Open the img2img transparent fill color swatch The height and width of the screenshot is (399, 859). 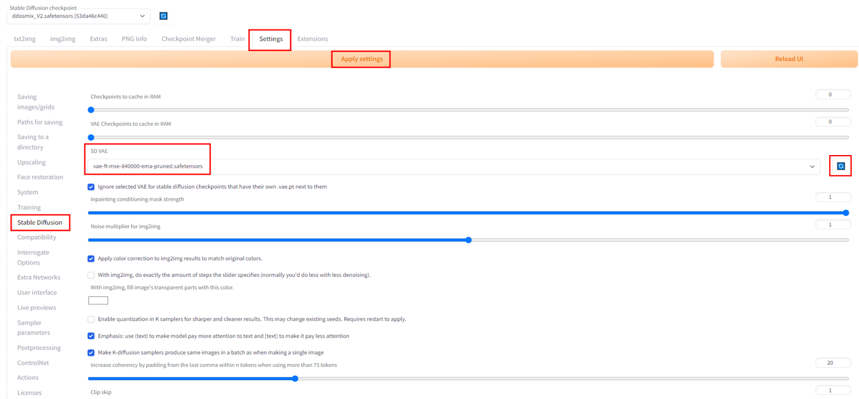[x=98, y=300]
